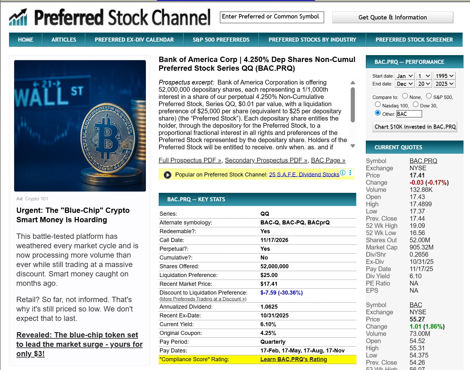Click the ad info circle icon
Image resolution: width=470 pixels, height=370 pixels.
coord(343,172)
